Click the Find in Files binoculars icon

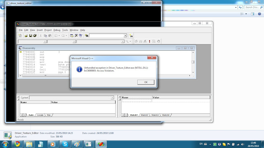tap(86, 36)
